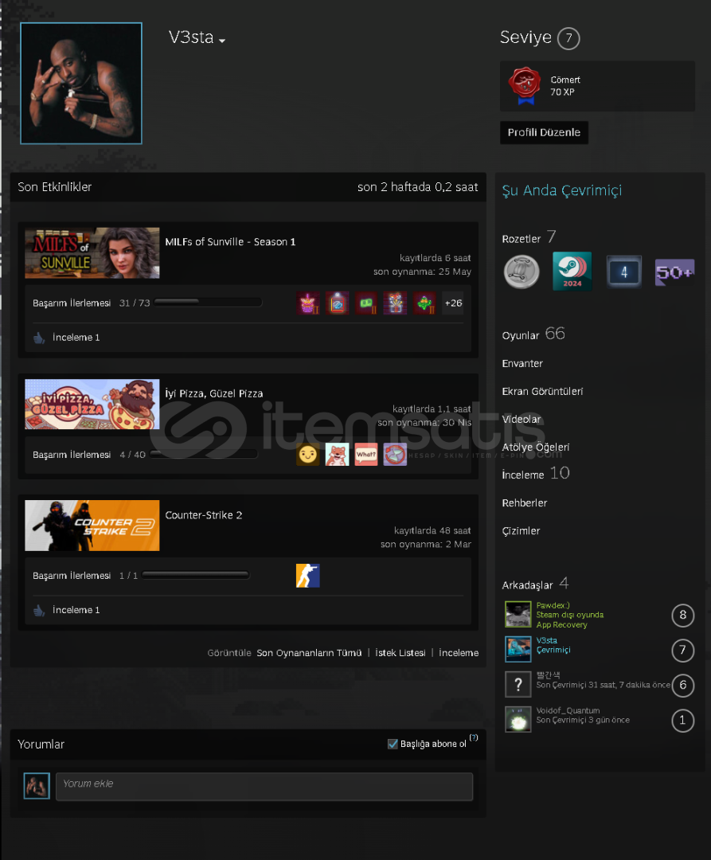Select the number 4 badge
The width and height of the screenshot is (711, 860).
click(x=624, y=272)
